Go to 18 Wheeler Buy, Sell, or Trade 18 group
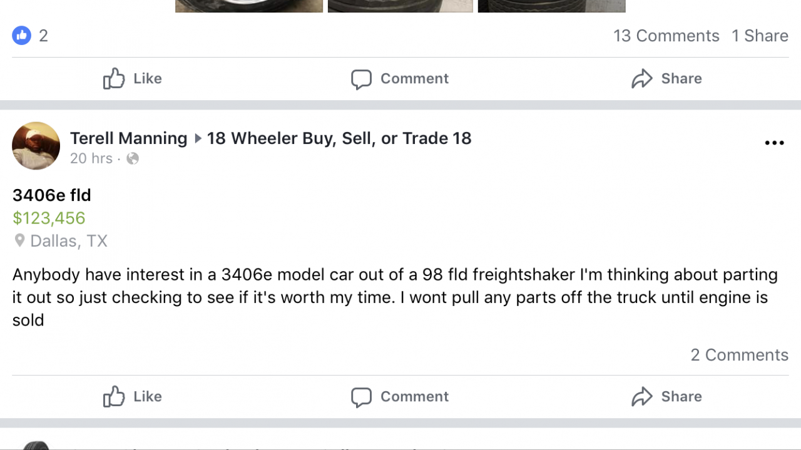The width and height of the screenshot is (801, 450). click(x=339, y=138)
